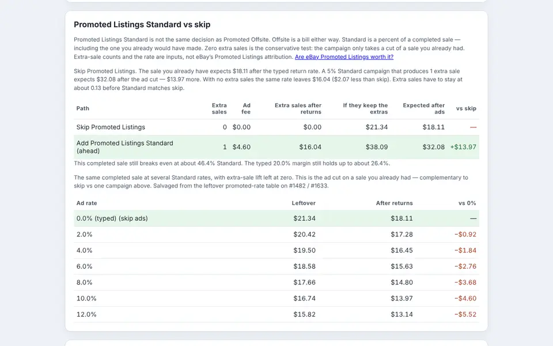Click the 'Expected after ads' column header
Screen dimensions: 553x346
423,108
